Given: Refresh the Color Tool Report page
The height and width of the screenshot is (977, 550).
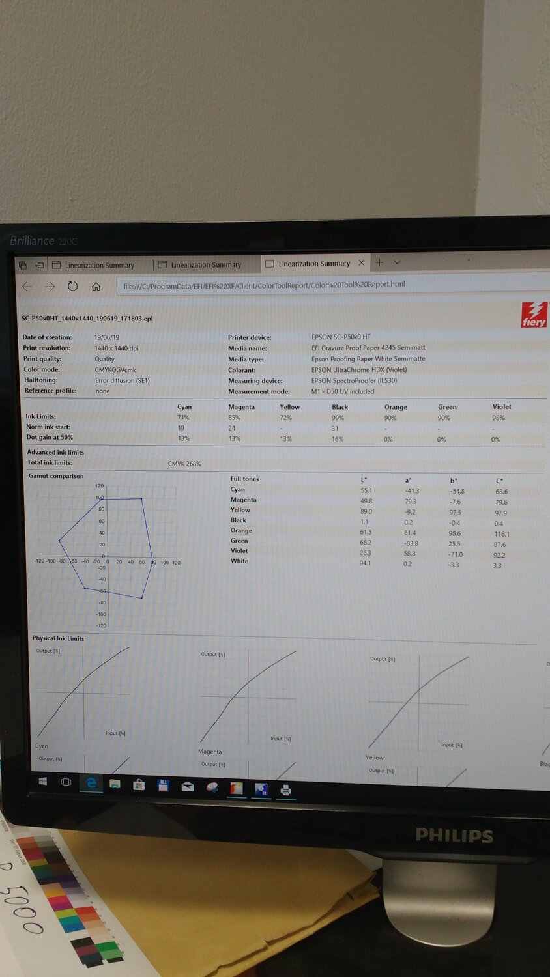Looking at the screenshot, I should coord(73,287).
